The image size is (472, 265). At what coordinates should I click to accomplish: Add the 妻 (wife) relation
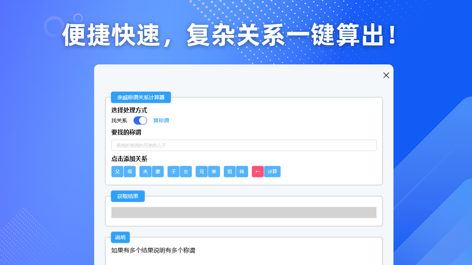click(158, 172)
